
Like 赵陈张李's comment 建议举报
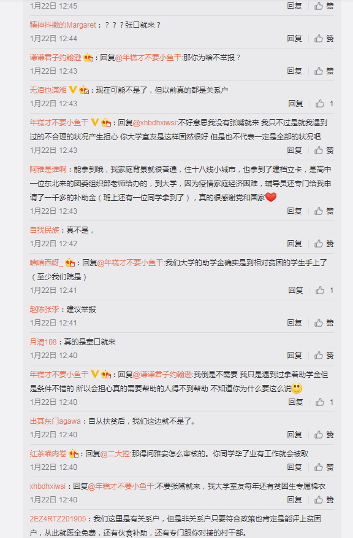(x=324, y=323)
